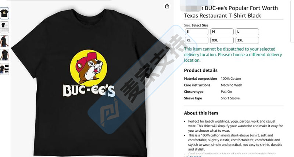This screenshot has height=157, width=294.
Task: Expand See more under About this item
Action: tap(194, 156)
